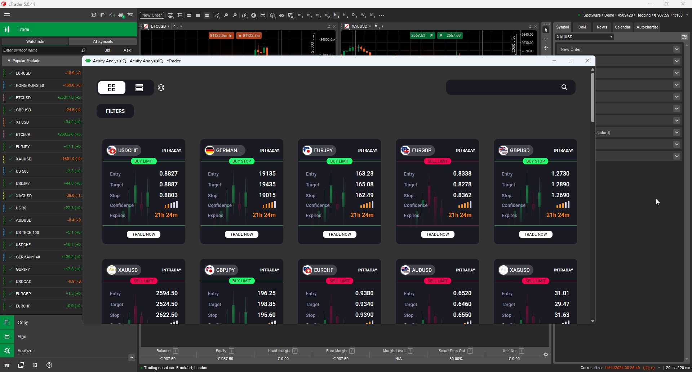Uncheck EURUSD in the watchlist

(x=10, y=73)
